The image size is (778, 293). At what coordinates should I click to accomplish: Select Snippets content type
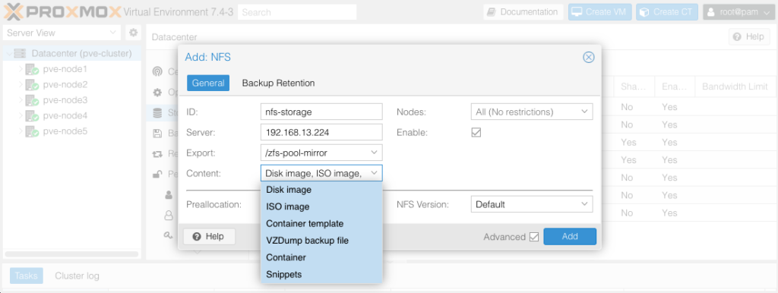click(321, 274)
